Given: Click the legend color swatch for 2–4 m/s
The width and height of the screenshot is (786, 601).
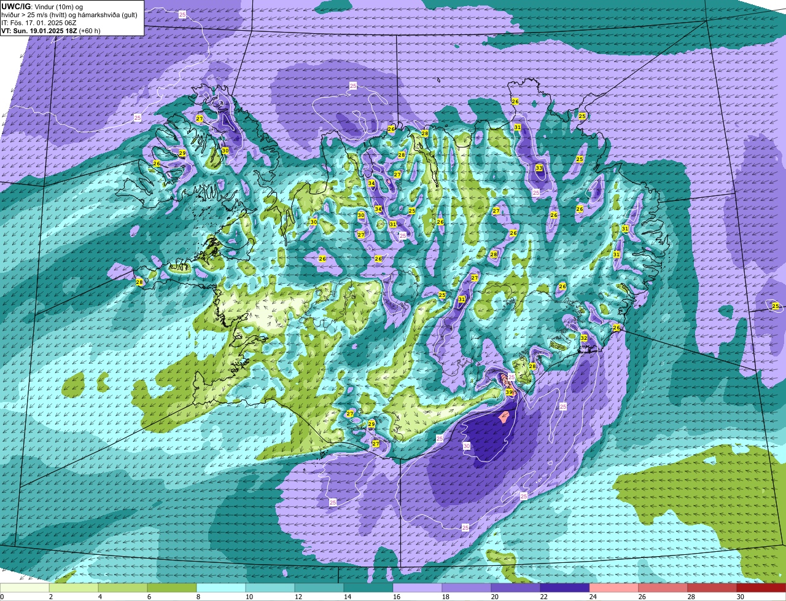Looking at the screenshot, I should (74, 587).
